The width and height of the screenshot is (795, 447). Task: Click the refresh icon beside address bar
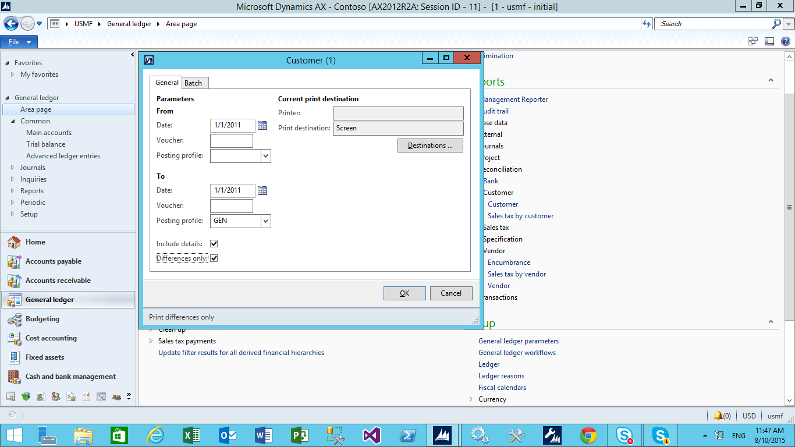coord(647,24)
